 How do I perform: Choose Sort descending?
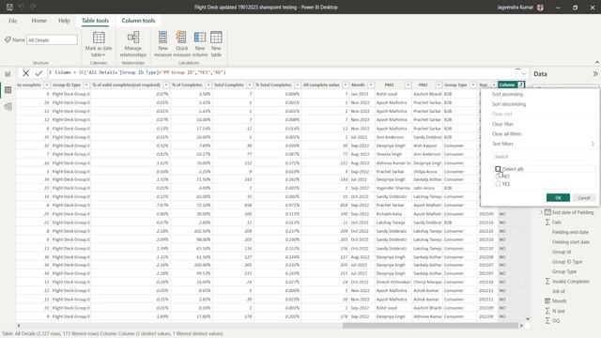[x=509, y=104]
